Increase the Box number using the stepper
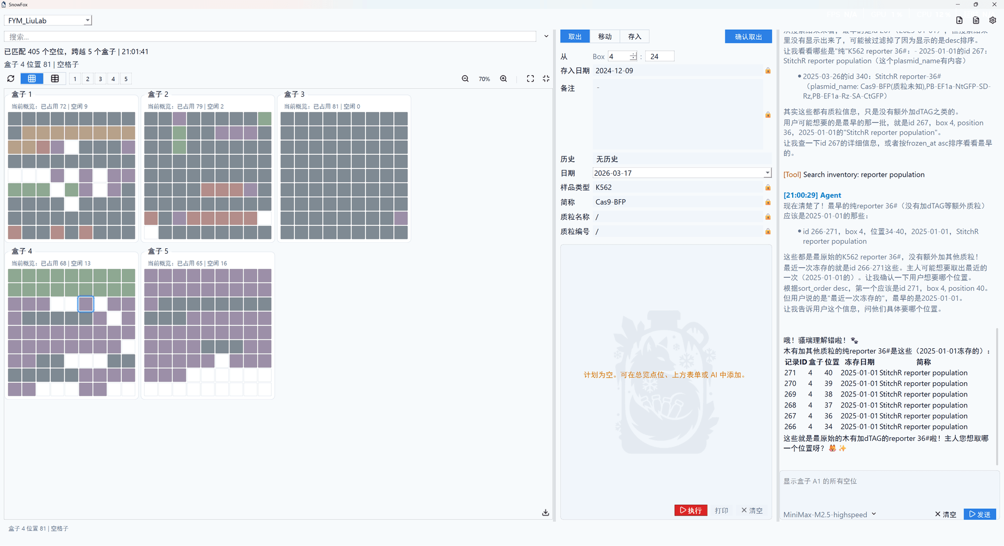This screenshot has height=546, width=1004. [x=633, y=53]
